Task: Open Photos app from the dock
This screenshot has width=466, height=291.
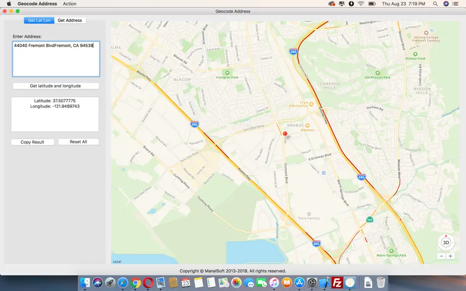Action: tap(236, 282)
